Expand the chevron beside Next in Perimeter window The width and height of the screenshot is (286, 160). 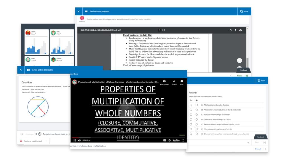pos(231,76)
